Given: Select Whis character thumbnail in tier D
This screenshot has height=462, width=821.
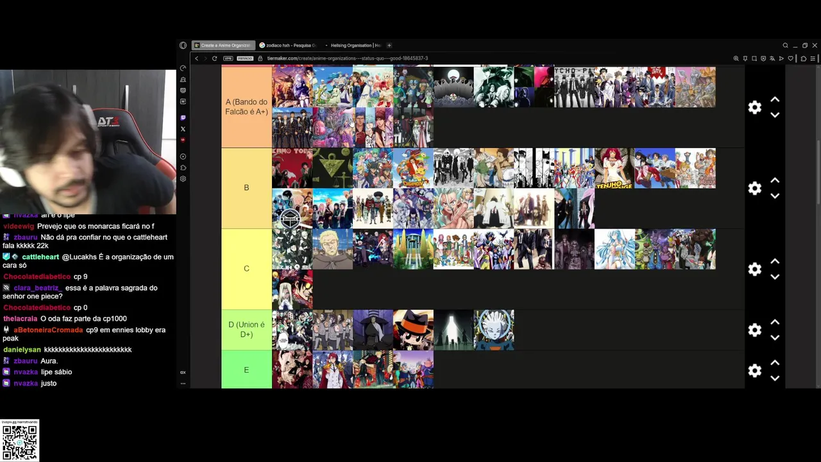Looking at the screenshot, I should (494, 330).
